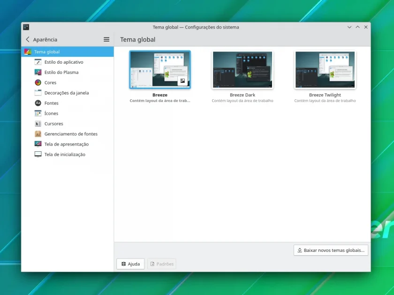
Task: Open the Cursores settings page
Action: (68, 124)
